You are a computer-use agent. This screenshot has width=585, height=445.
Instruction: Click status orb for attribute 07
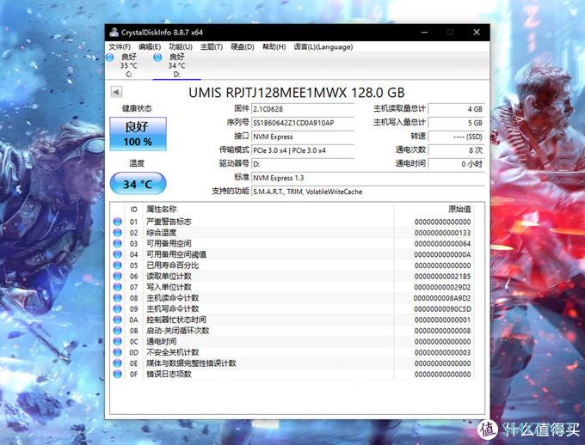pos(118,287)
